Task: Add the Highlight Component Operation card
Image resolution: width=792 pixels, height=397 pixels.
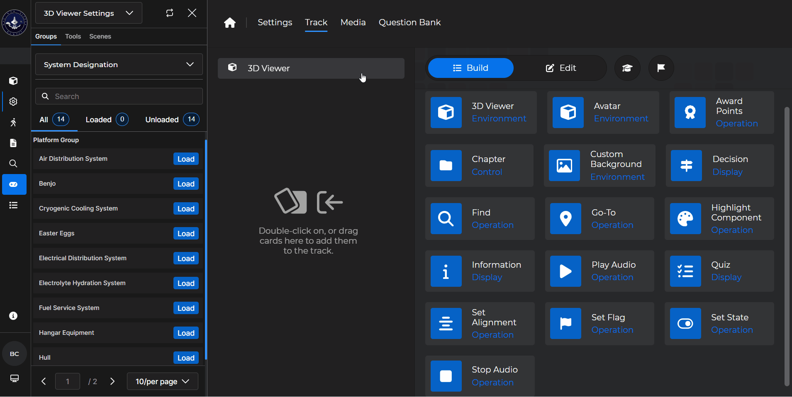Action: [719, 218]
